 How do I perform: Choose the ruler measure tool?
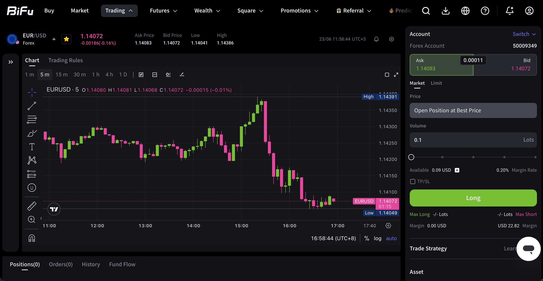click(x=32, y=206)
